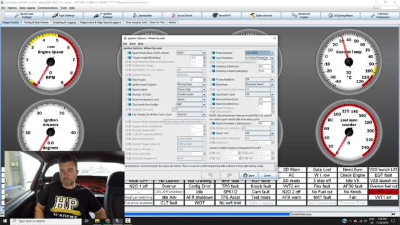Expand the Fixed Advance dropdown
This screenshot has width=400, height=225.
(272, 52)
